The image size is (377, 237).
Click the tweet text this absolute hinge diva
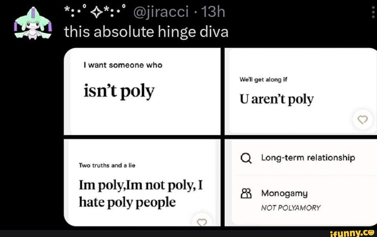coord(146,31)
